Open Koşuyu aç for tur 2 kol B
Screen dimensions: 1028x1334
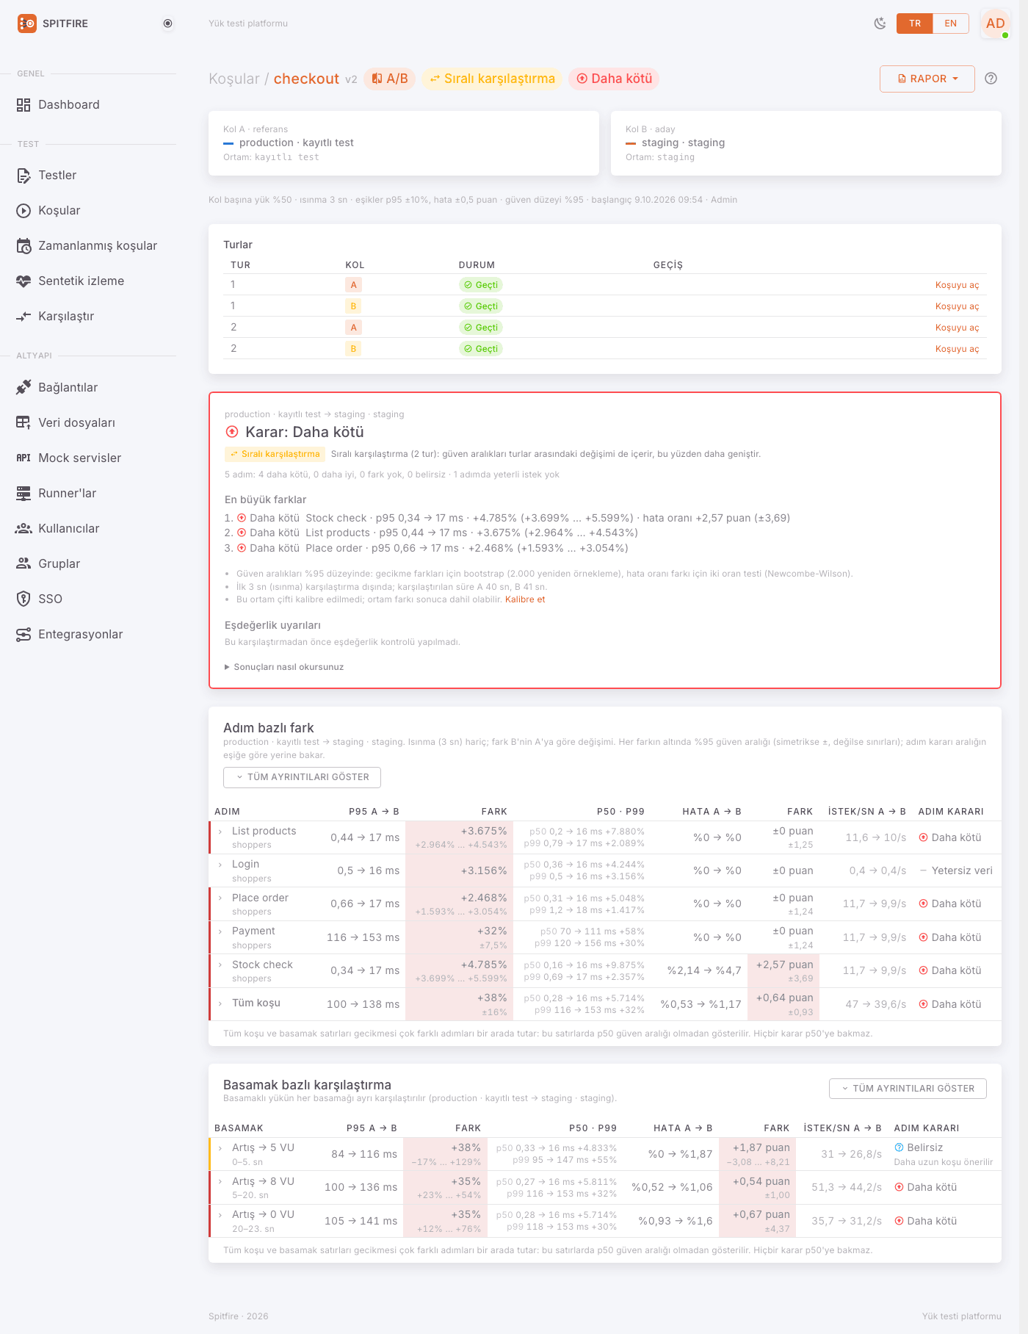pyautogui.click(x=957, y=349)
